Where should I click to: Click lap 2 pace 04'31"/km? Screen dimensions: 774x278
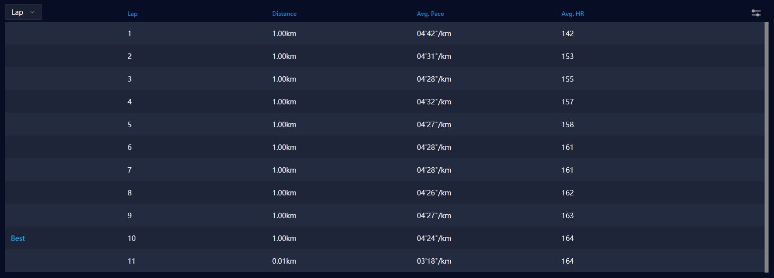[x=434, y=56]
